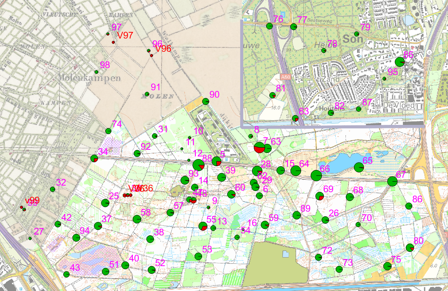448x291 pixels.
Task: Select the pie marker labeled 80
Action: point(410,247)
